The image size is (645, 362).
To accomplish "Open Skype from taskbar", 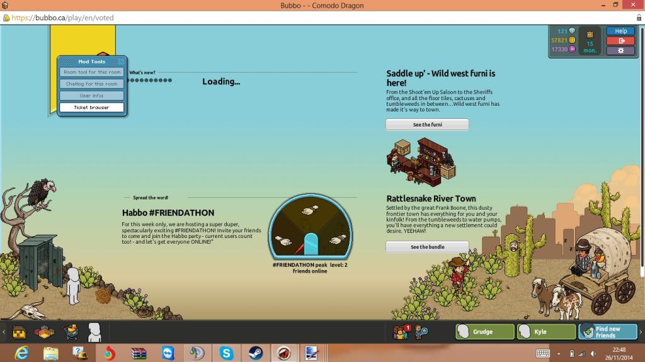I will (226, 353).
